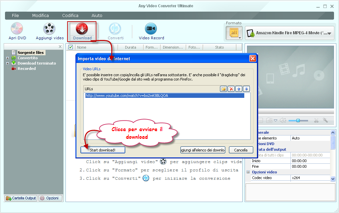Click the Dimension... column header
The width and height of the screenshot is (339, 213).
pyautogui.click(x=173, y=47)
